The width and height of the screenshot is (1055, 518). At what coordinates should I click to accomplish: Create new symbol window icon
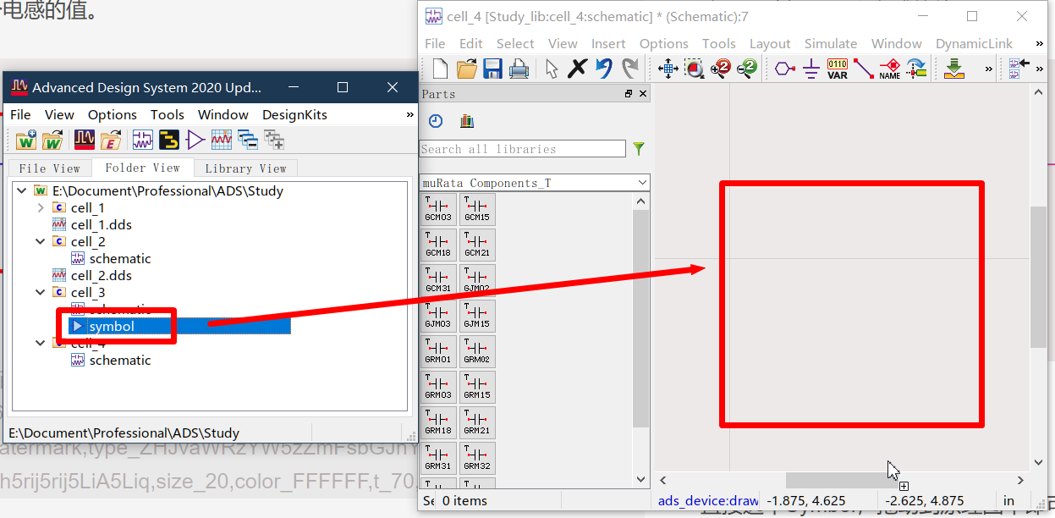pyautogui.click(x=195, y=140)
